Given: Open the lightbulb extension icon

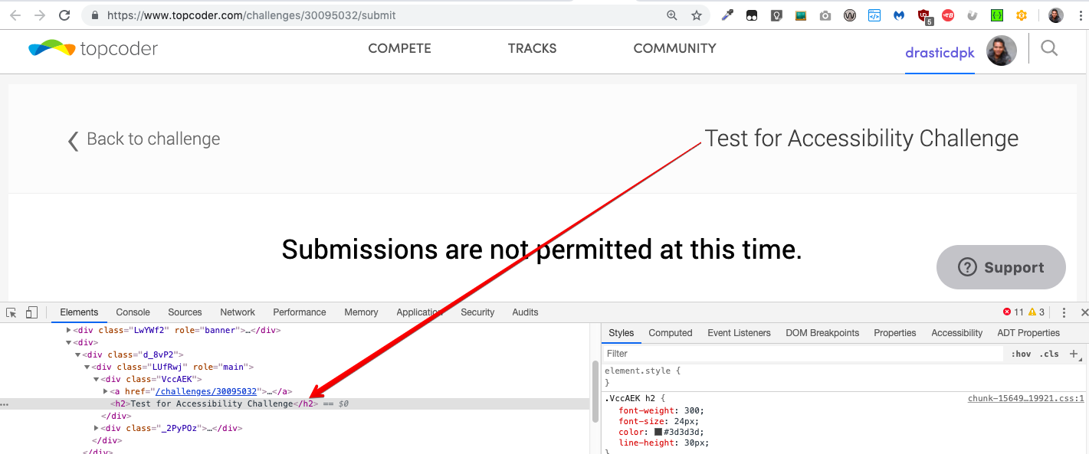Looking at the screenshot, I should pos(776,15).
